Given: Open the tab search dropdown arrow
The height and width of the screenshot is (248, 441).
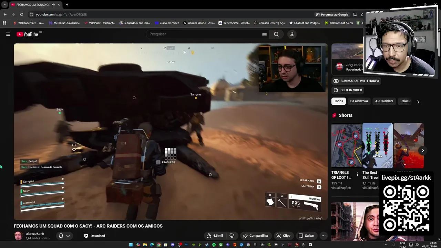Looking at the screenshot, I should pos(4,4).
